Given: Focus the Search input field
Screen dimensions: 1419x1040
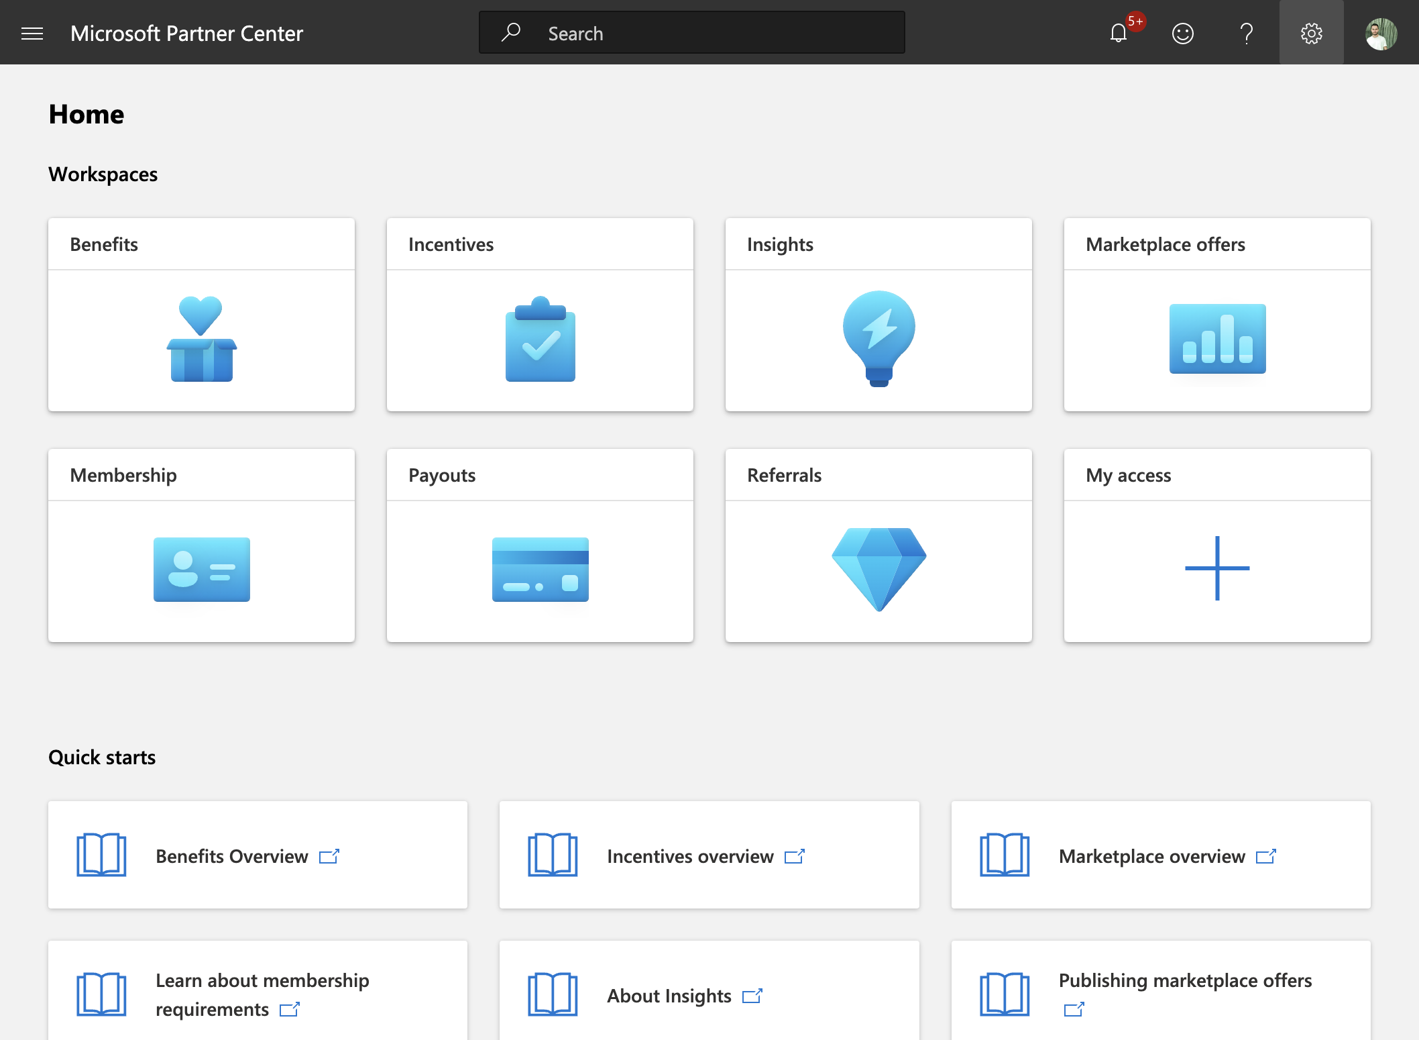Looking at the screenshot, I should pos(691,32).
